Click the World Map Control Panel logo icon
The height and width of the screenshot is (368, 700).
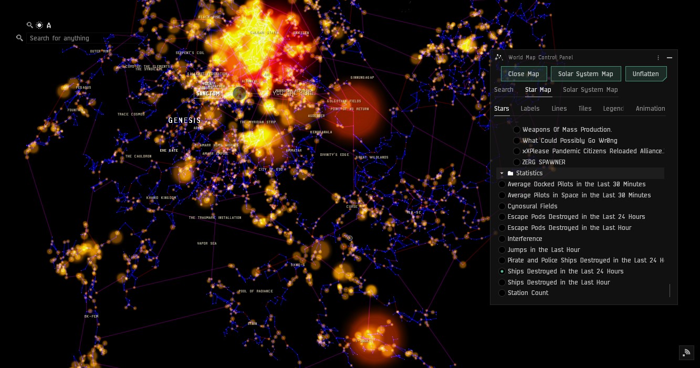click(499, 57)
